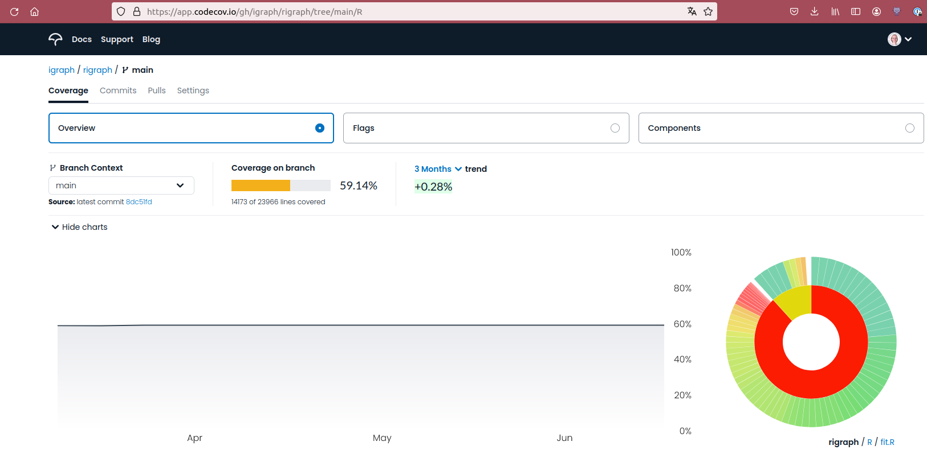The width and height of the screenshot is (927, 466).
Task: Reload the page with the refresh icon
Action: click(x=14, y=11)
